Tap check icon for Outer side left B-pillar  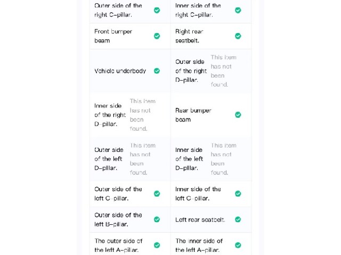click(157, 219)
